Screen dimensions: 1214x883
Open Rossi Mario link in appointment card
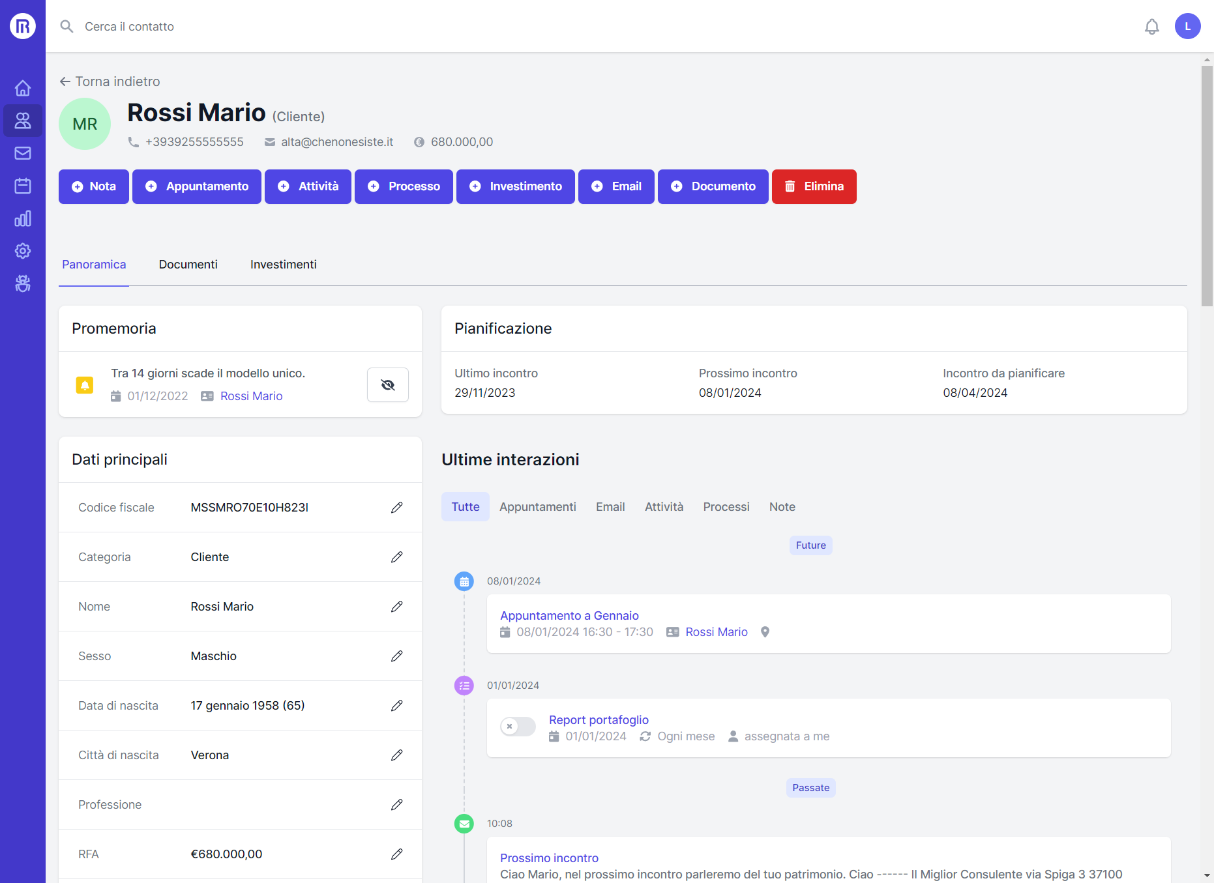click(x=717, y=632)
